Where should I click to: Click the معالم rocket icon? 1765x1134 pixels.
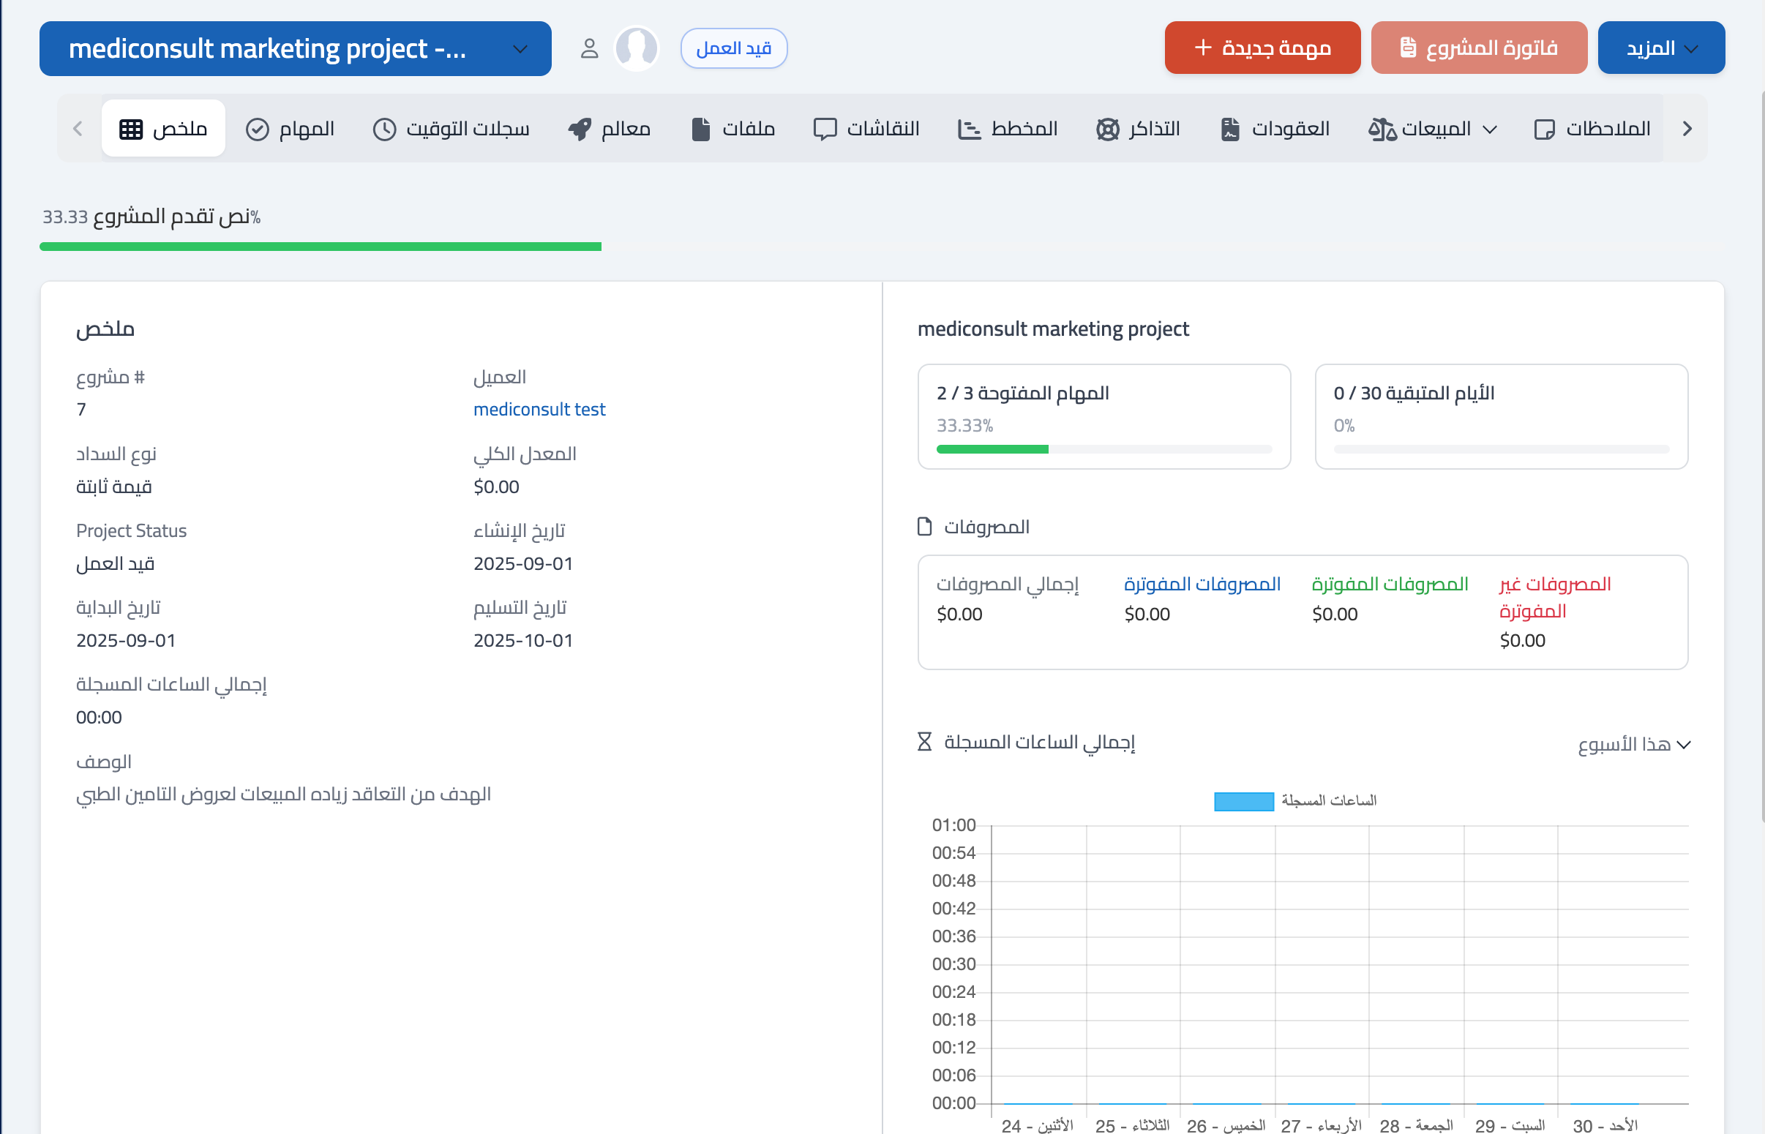click(x=580, y=129)
